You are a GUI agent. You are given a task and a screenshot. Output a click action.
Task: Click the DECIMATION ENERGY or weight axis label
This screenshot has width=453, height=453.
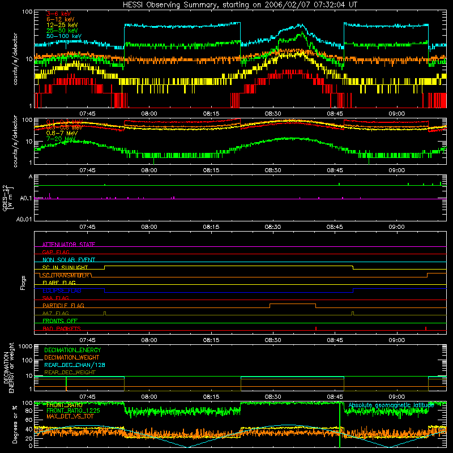[x=8, y=367]
